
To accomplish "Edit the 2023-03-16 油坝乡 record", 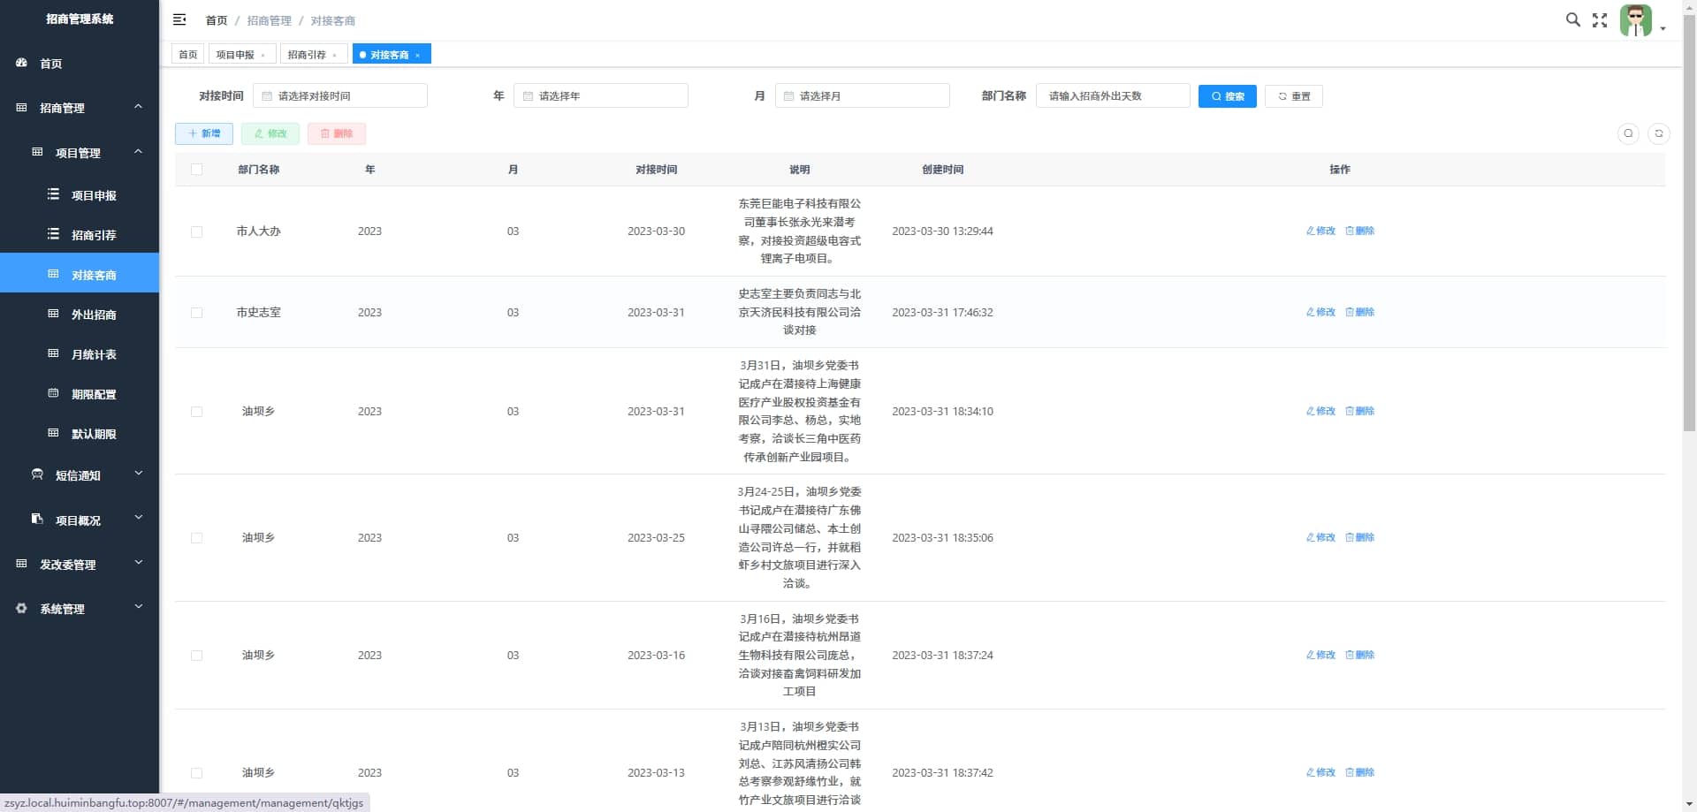I will 1320,655.
